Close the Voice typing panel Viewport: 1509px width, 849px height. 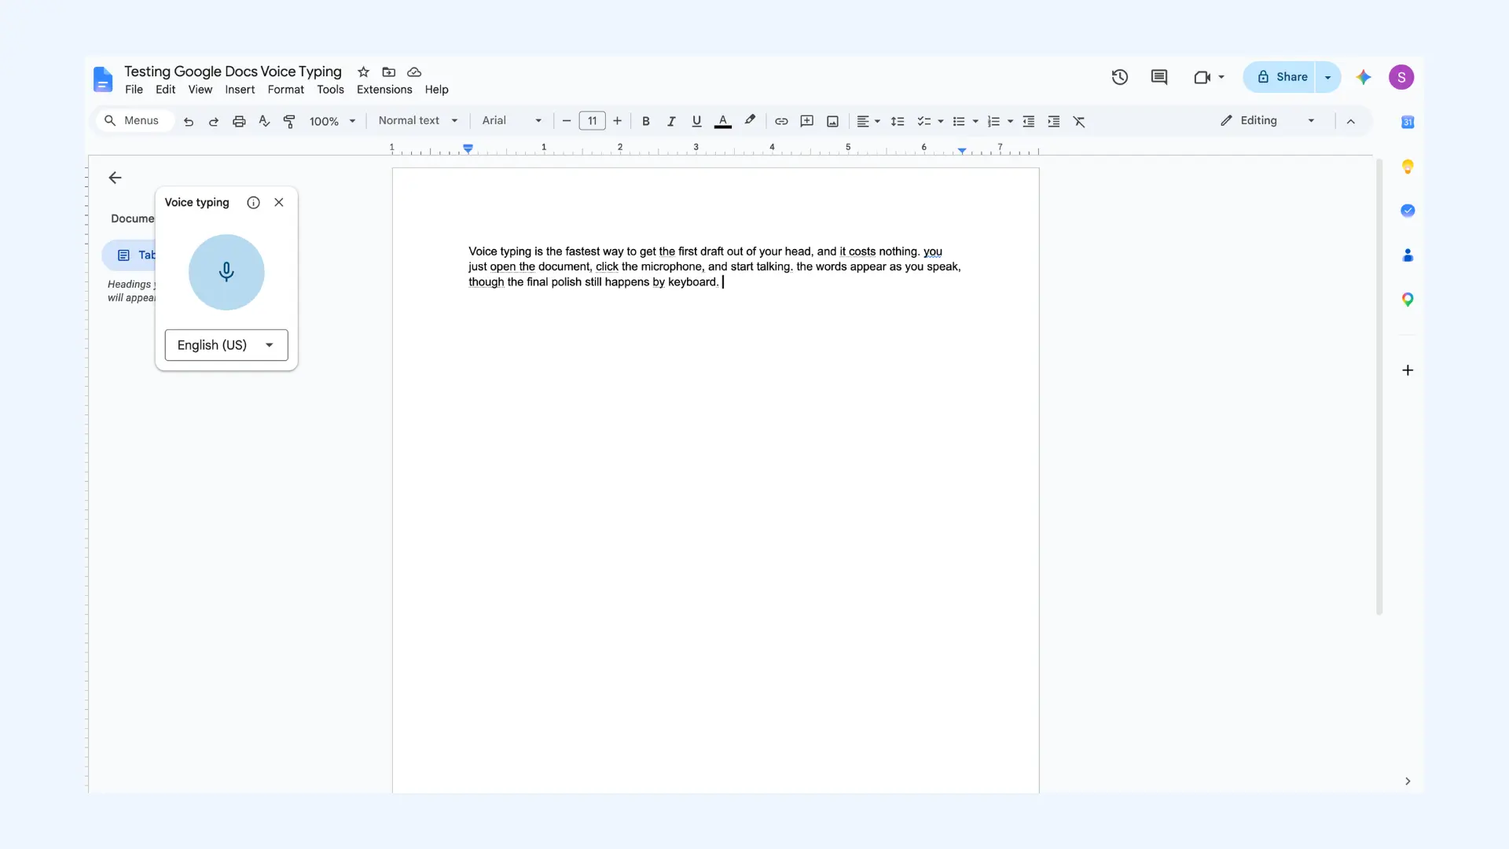[x=279, y=202]
